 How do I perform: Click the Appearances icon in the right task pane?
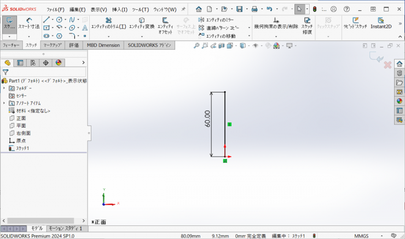[399, 100]
